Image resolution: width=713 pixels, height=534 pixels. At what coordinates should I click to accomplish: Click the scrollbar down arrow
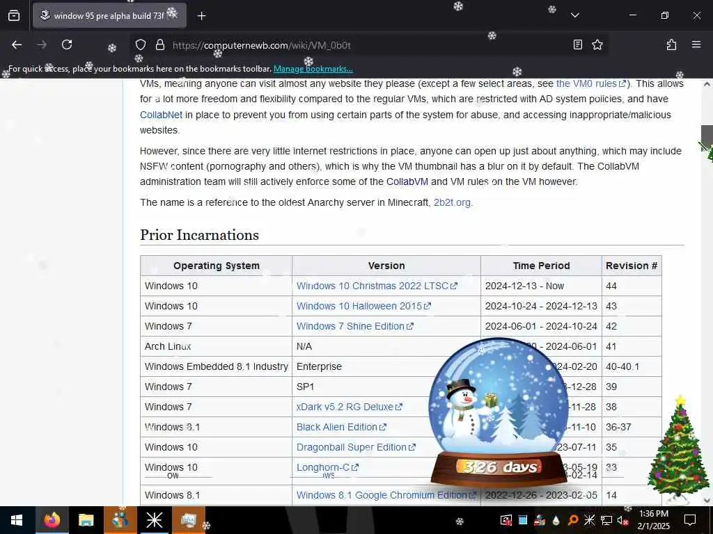coord(707,501)
